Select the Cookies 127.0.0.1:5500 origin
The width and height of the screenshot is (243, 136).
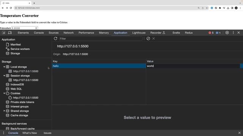click(25, 98)
